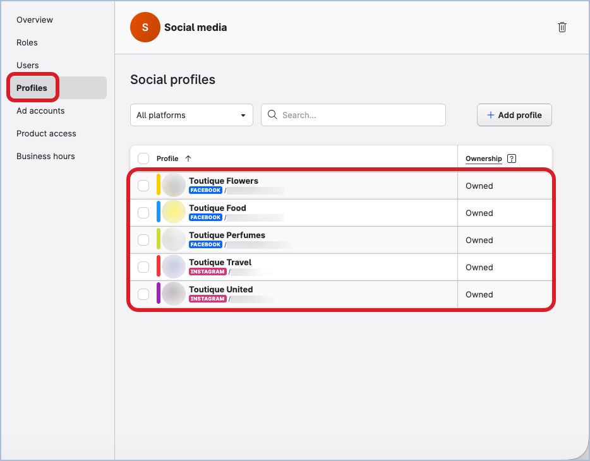Screen dimensions: 590x461
Task: Open the All platforms dropdown
Action: tap(191, 115)
